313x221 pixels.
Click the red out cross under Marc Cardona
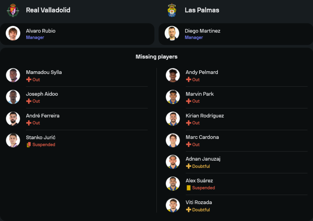tap(188, 145)
